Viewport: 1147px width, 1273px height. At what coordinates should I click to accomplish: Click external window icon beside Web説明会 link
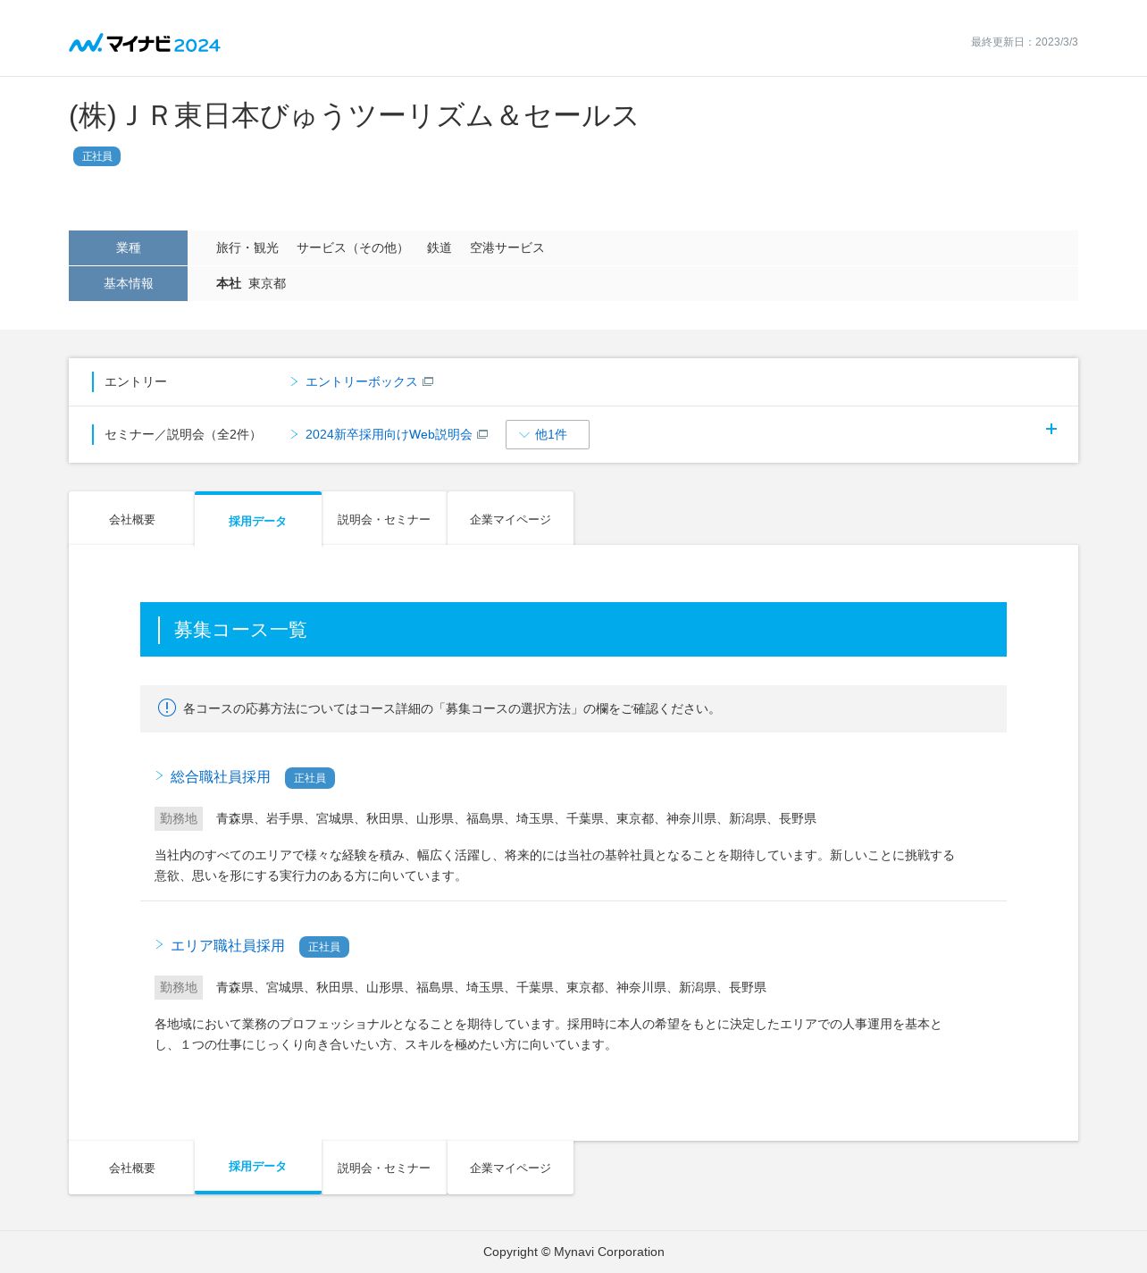pos(482,434)
